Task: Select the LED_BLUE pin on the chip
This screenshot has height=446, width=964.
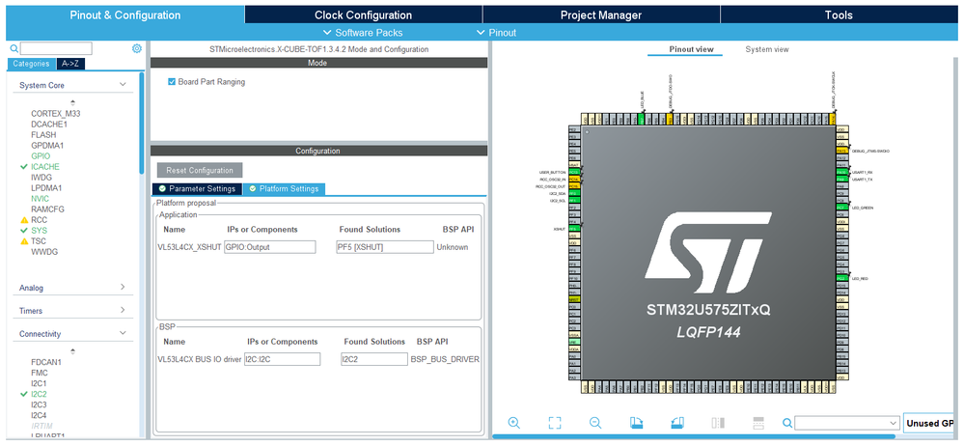Action: pos(642,119)
